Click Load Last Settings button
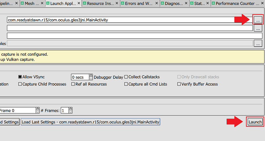Viewport: 265px width, 141px height. [90, 122]
